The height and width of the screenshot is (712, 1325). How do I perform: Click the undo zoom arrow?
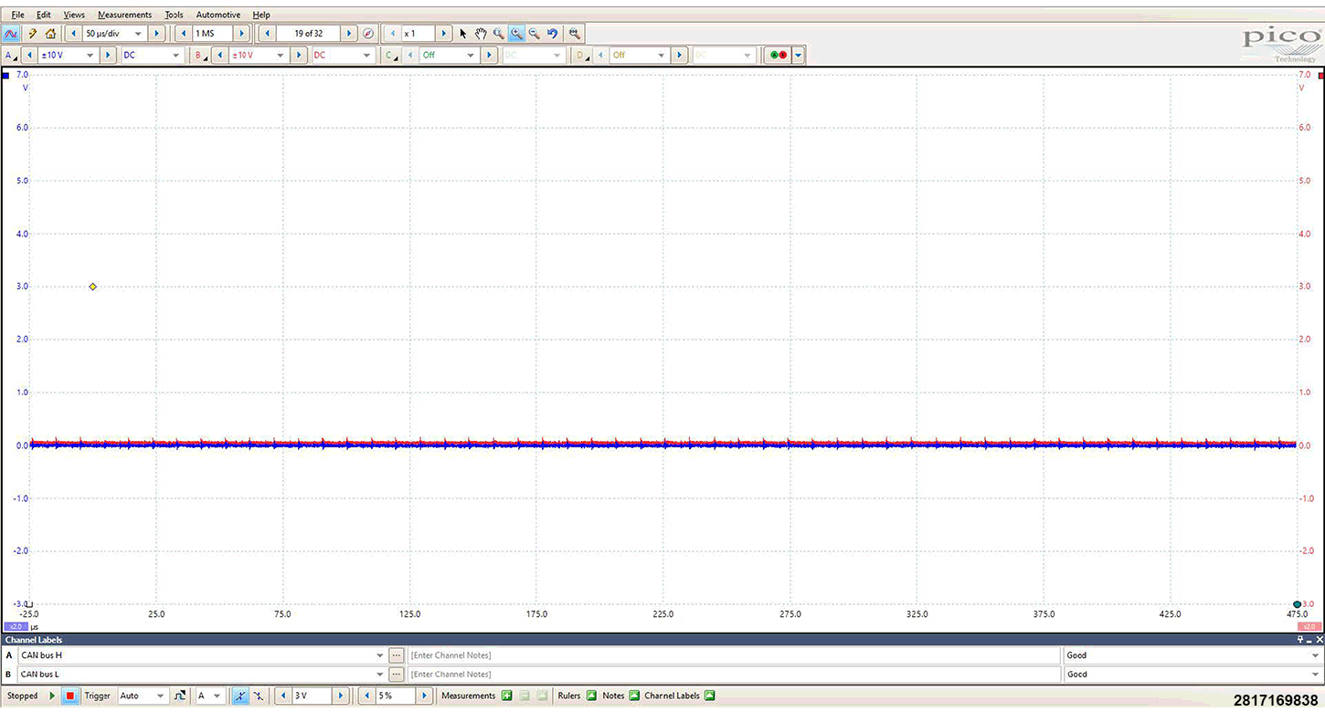[x=552, y=34]
